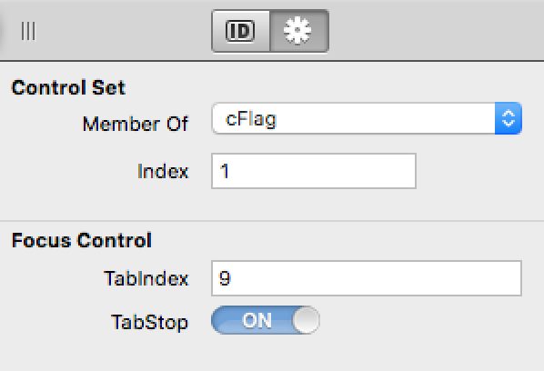Click the ON text in TabStop switch
The width and height of the screenshot is (544, 371).
[257, 320]
